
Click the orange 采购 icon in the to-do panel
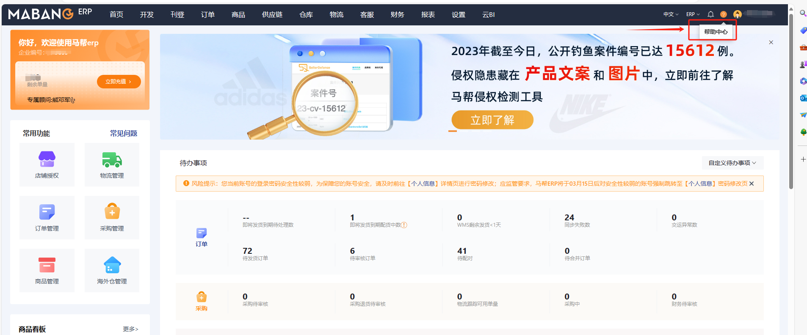(202, 297)
